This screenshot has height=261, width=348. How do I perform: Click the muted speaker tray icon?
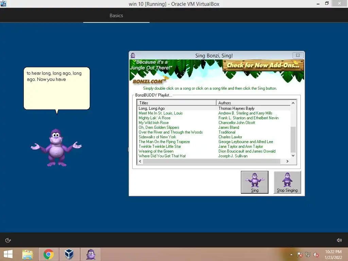316,255
